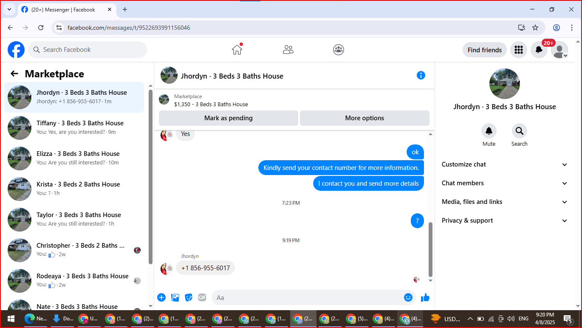Open Windows Start menu
Screen dimensions: 582x328
11,319
